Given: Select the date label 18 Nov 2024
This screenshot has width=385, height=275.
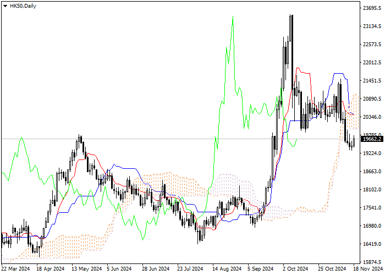Looking at the screenshot, I should 368,269.
